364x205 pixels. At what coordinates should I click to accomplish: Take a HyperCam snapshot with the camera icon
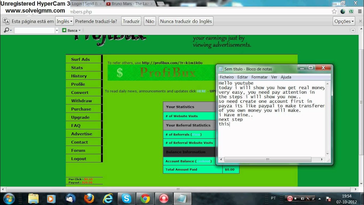click(x=302, y=198)
